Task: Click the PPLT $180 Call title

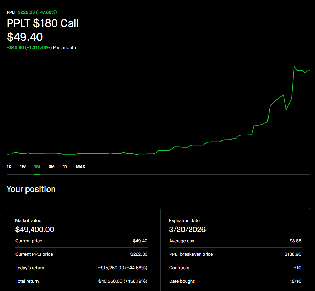Action: pos(43,23)
